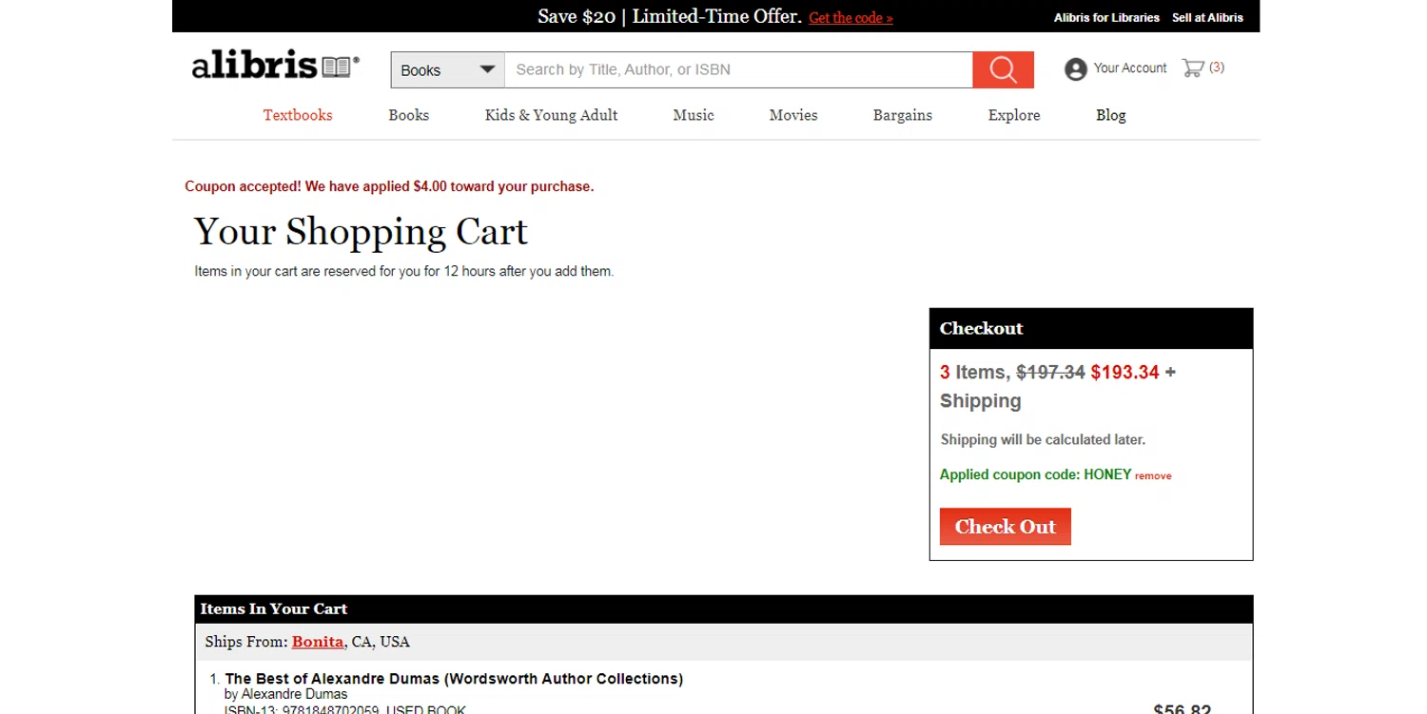Open The Best of Alexandre Dumas title
Viewport: 1427px width, 714px height.
pyautogui.click(x=454, y=679)
